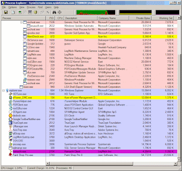Open the File menu
182x171 pixels.
(x=4, y=7)
